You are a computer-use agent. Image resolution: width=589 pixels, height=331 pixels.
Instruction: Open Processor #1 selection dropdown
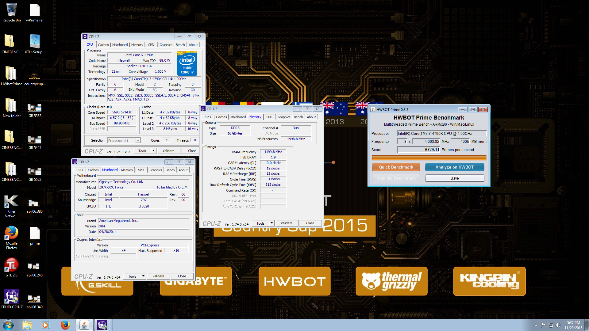click(124, 140)
